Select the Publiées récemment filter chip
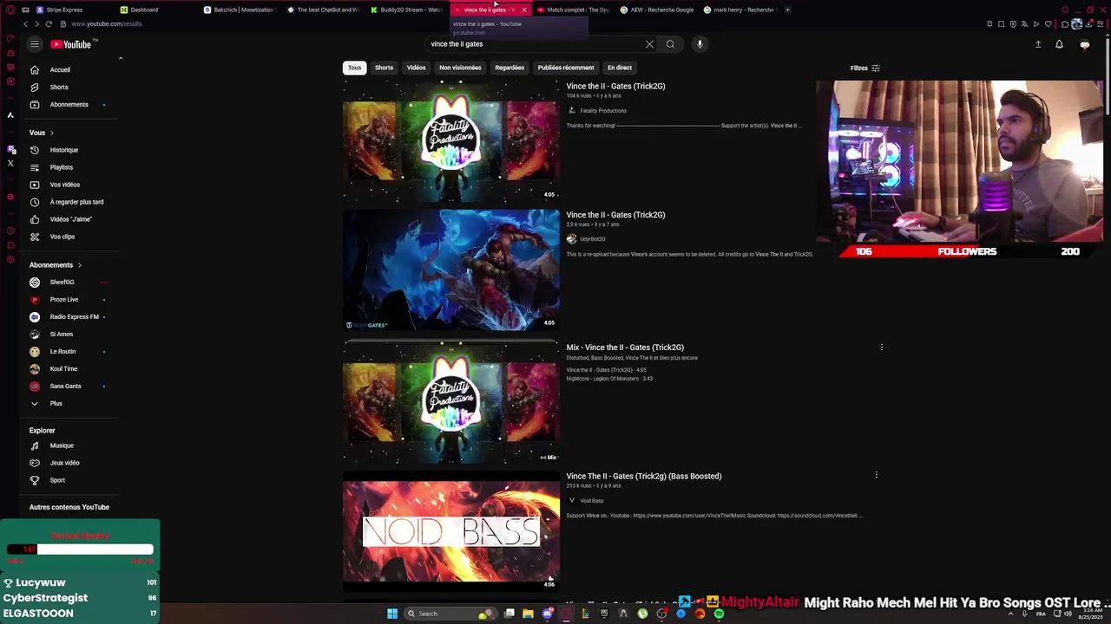Screen dimensions: 1111x624 click(x=566, y=68)
